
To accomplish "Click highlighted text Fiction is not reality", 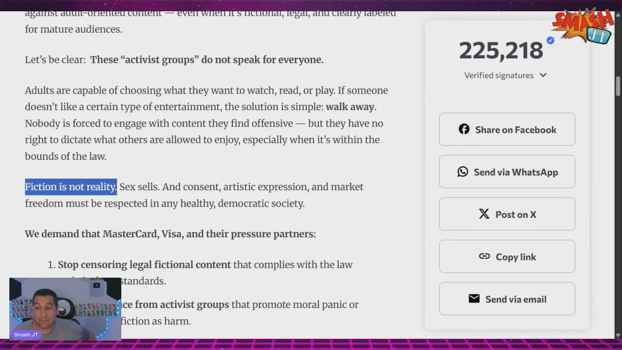I will coord(71,187).
